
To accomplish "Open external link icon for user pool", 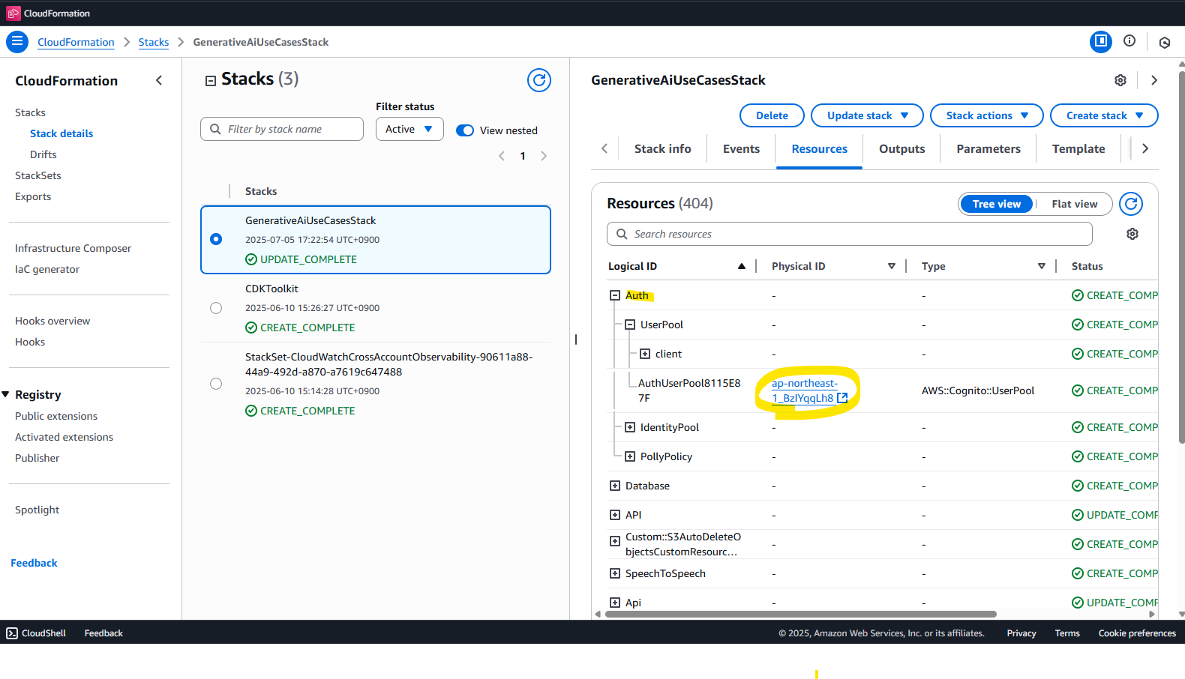I will 842,398.
